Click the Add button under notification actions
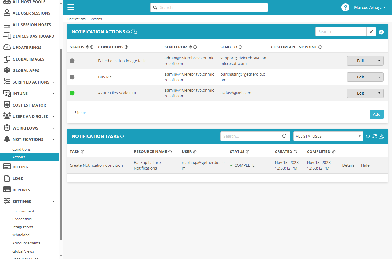Viewport: 392px width, 259px height. coord(377,114)
